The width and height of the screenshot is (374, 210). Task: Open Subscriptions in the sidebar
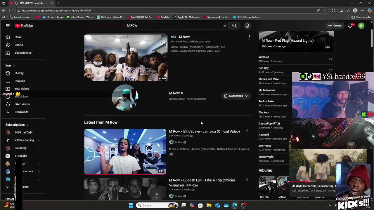coord(23,53)
